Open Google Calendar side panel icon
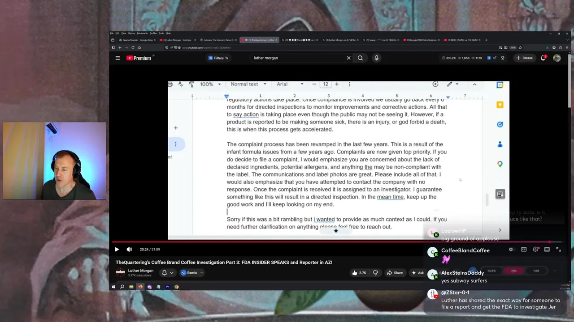Viewport: 574px width, 322px height. coord(500,85)
